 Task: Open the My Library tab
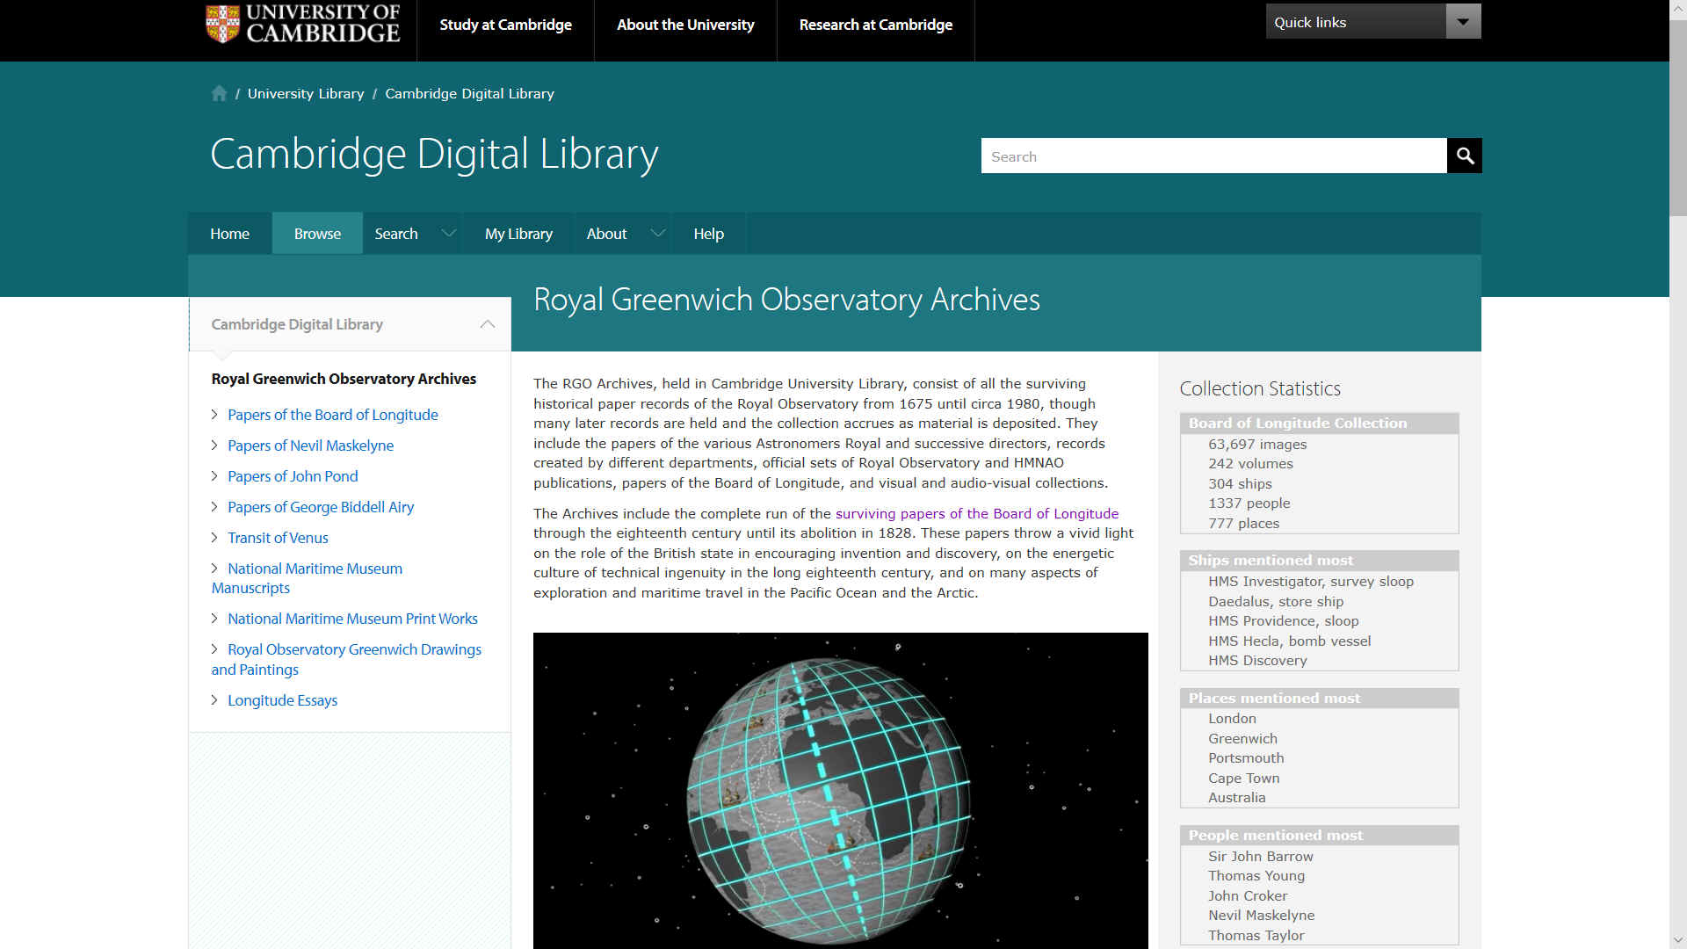(518, 233)
